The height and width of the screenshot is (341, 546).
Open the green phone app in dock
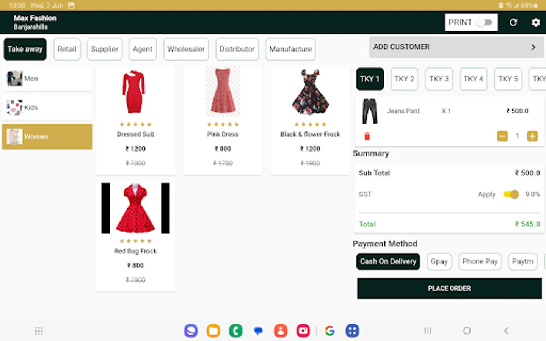[x=236, y=331]
